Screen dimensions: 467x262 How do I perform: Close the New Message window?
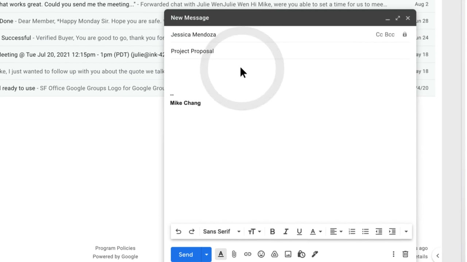408,18
